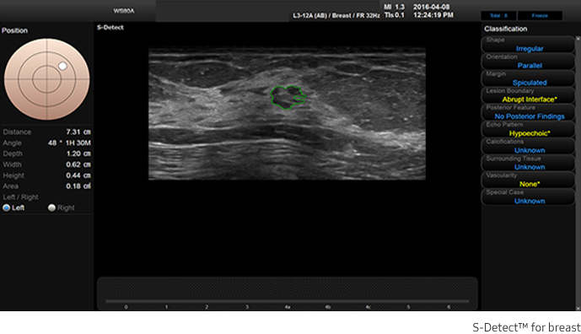Click the Angle value 48° 1H 30M
Viewport: 581px width, 334px height.
click(69, 143)
